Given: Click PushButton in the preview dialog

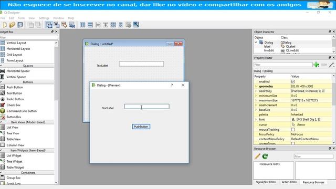Looking at the screenshot, I should point(141,127).
